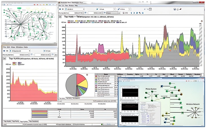
Task: Click the start date stepper in Flows window
Action: point(83,13)
